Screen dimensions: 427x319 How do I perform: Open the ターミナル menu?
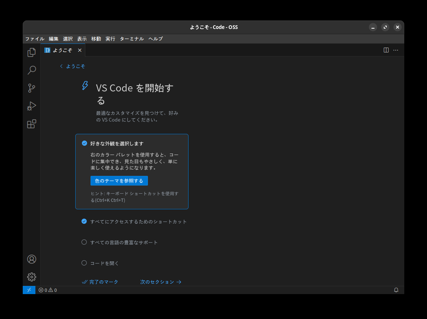click(x=132, y=39)
